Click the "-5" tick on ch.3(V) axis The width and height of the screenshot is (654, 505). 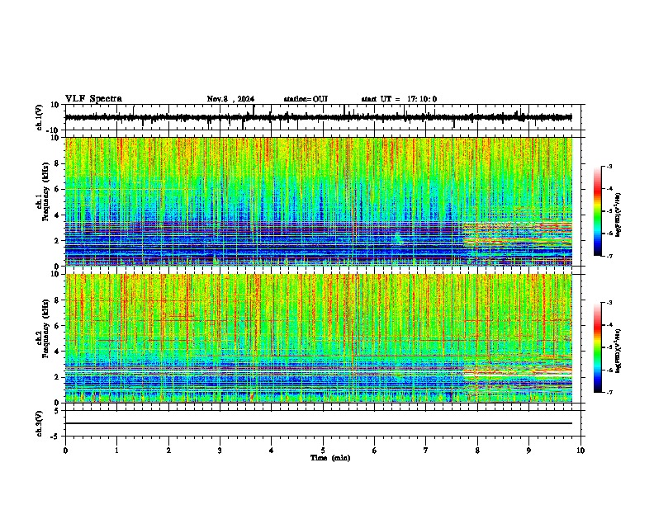(55, 437)
